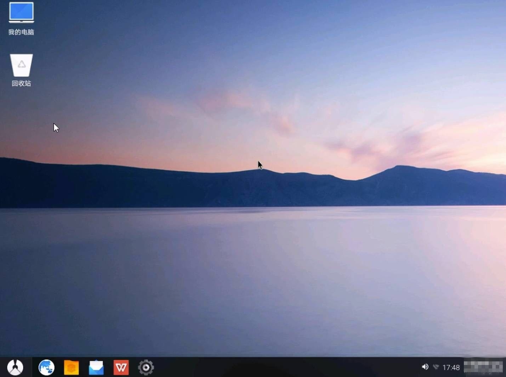Open the orange file manager

click(x=71, y=367)
